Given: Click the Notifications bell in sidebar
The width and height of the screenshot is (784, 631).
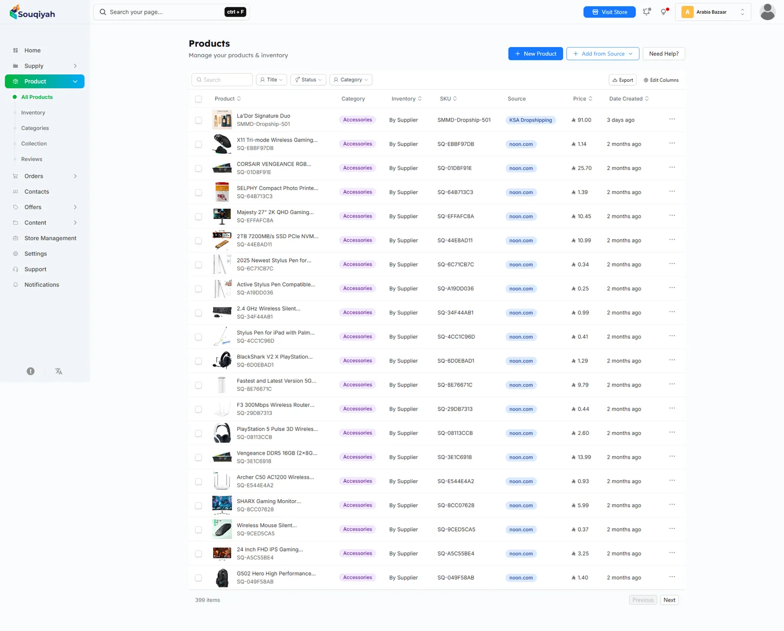Looking at the screenshot, I should (x=15, y=285).
